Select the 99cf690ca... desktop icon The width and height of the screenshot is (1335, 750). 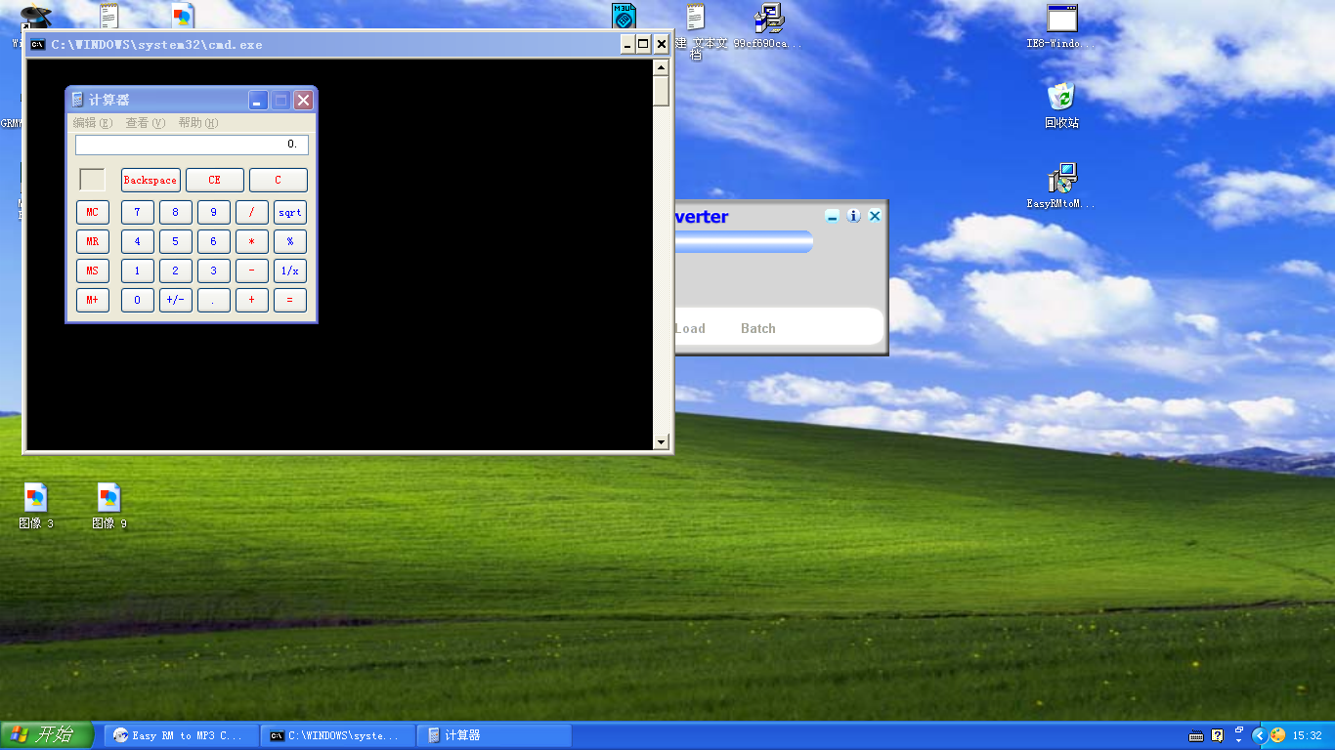[768, 26]
